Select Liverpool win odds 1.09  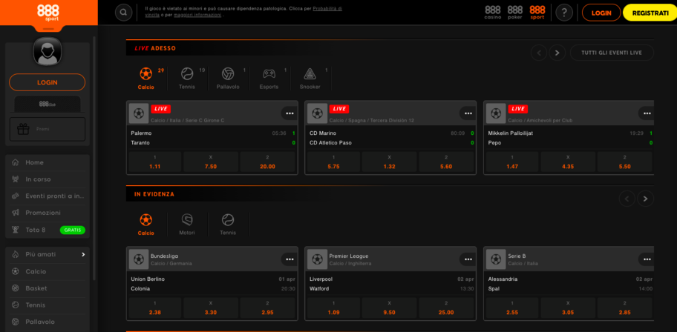(x=334, y=308)
